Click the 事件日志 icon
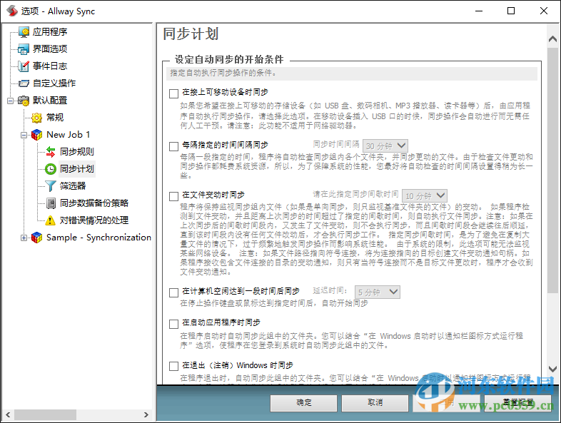The height and width of the screenshot is (423, 561). [24, 66]
